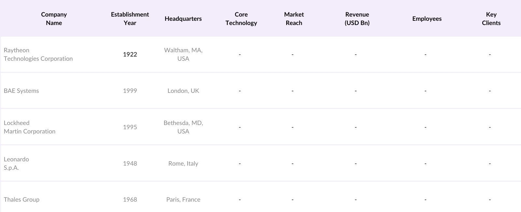Viewport: 521px width, 212px height.
Task: Select the Waltham, MA, USA cell
Action: (x=183, y=55)
